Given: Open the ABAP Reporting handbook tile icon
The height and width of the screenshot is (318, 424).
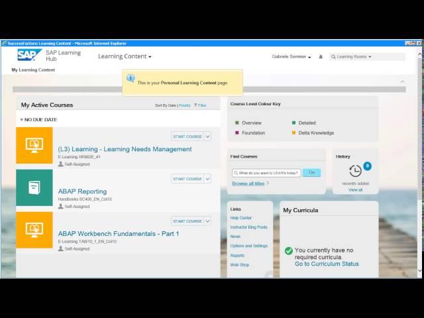Looking at the screenshot, I should click(x=34, y=187).
